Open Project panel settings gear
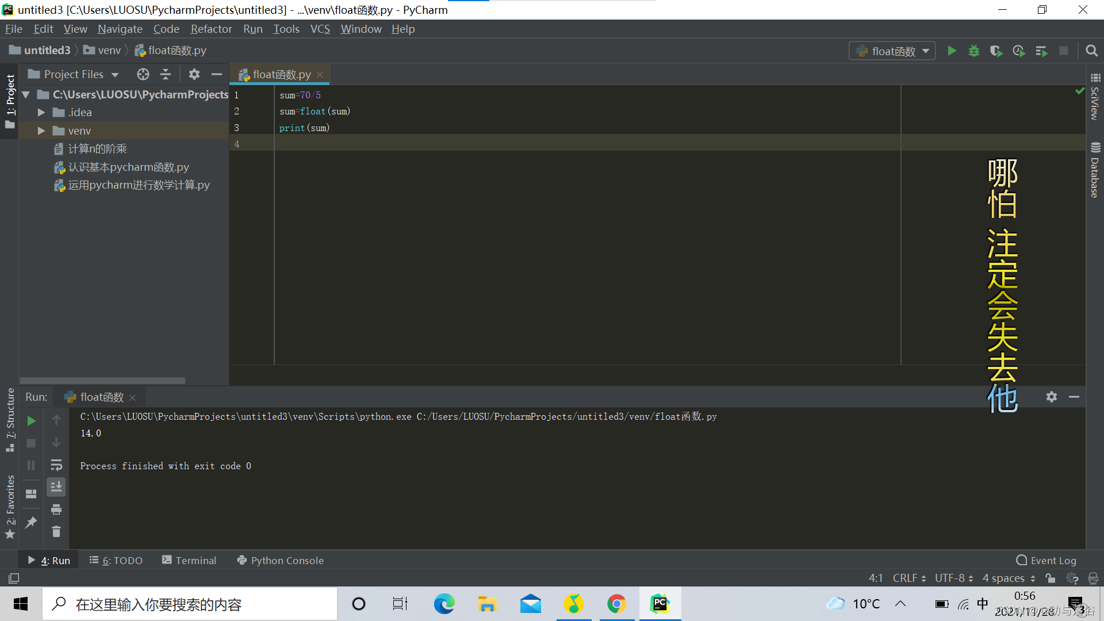Screen dimensions: 1104x621 coord(194,74)
